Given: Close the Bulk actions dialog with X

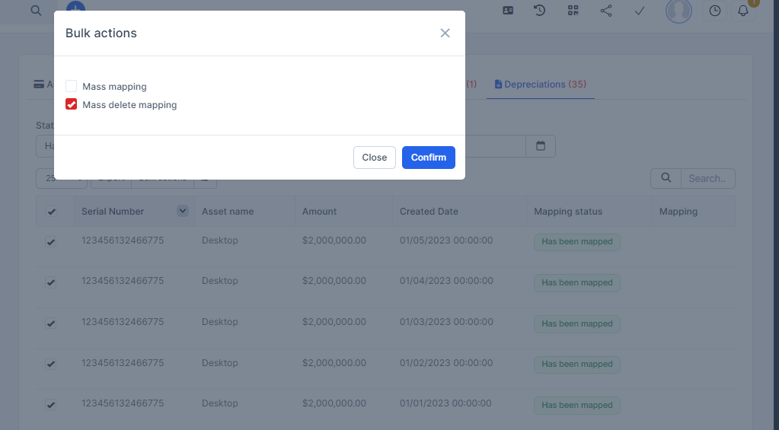Looking at the screenshot, I should (445, 33).
